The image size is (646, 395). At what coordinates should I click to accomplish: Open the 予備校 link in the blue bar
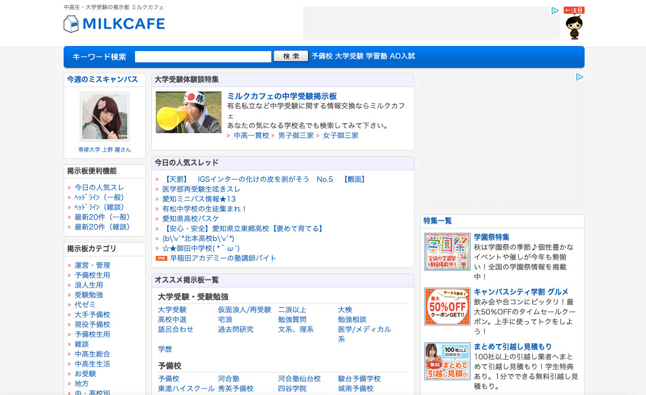(322, 56)
